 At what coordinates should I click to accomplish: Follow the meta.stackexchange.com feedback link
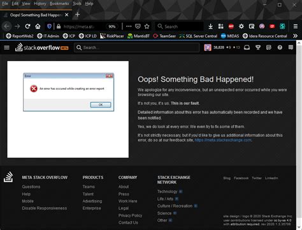click(223, 140)
